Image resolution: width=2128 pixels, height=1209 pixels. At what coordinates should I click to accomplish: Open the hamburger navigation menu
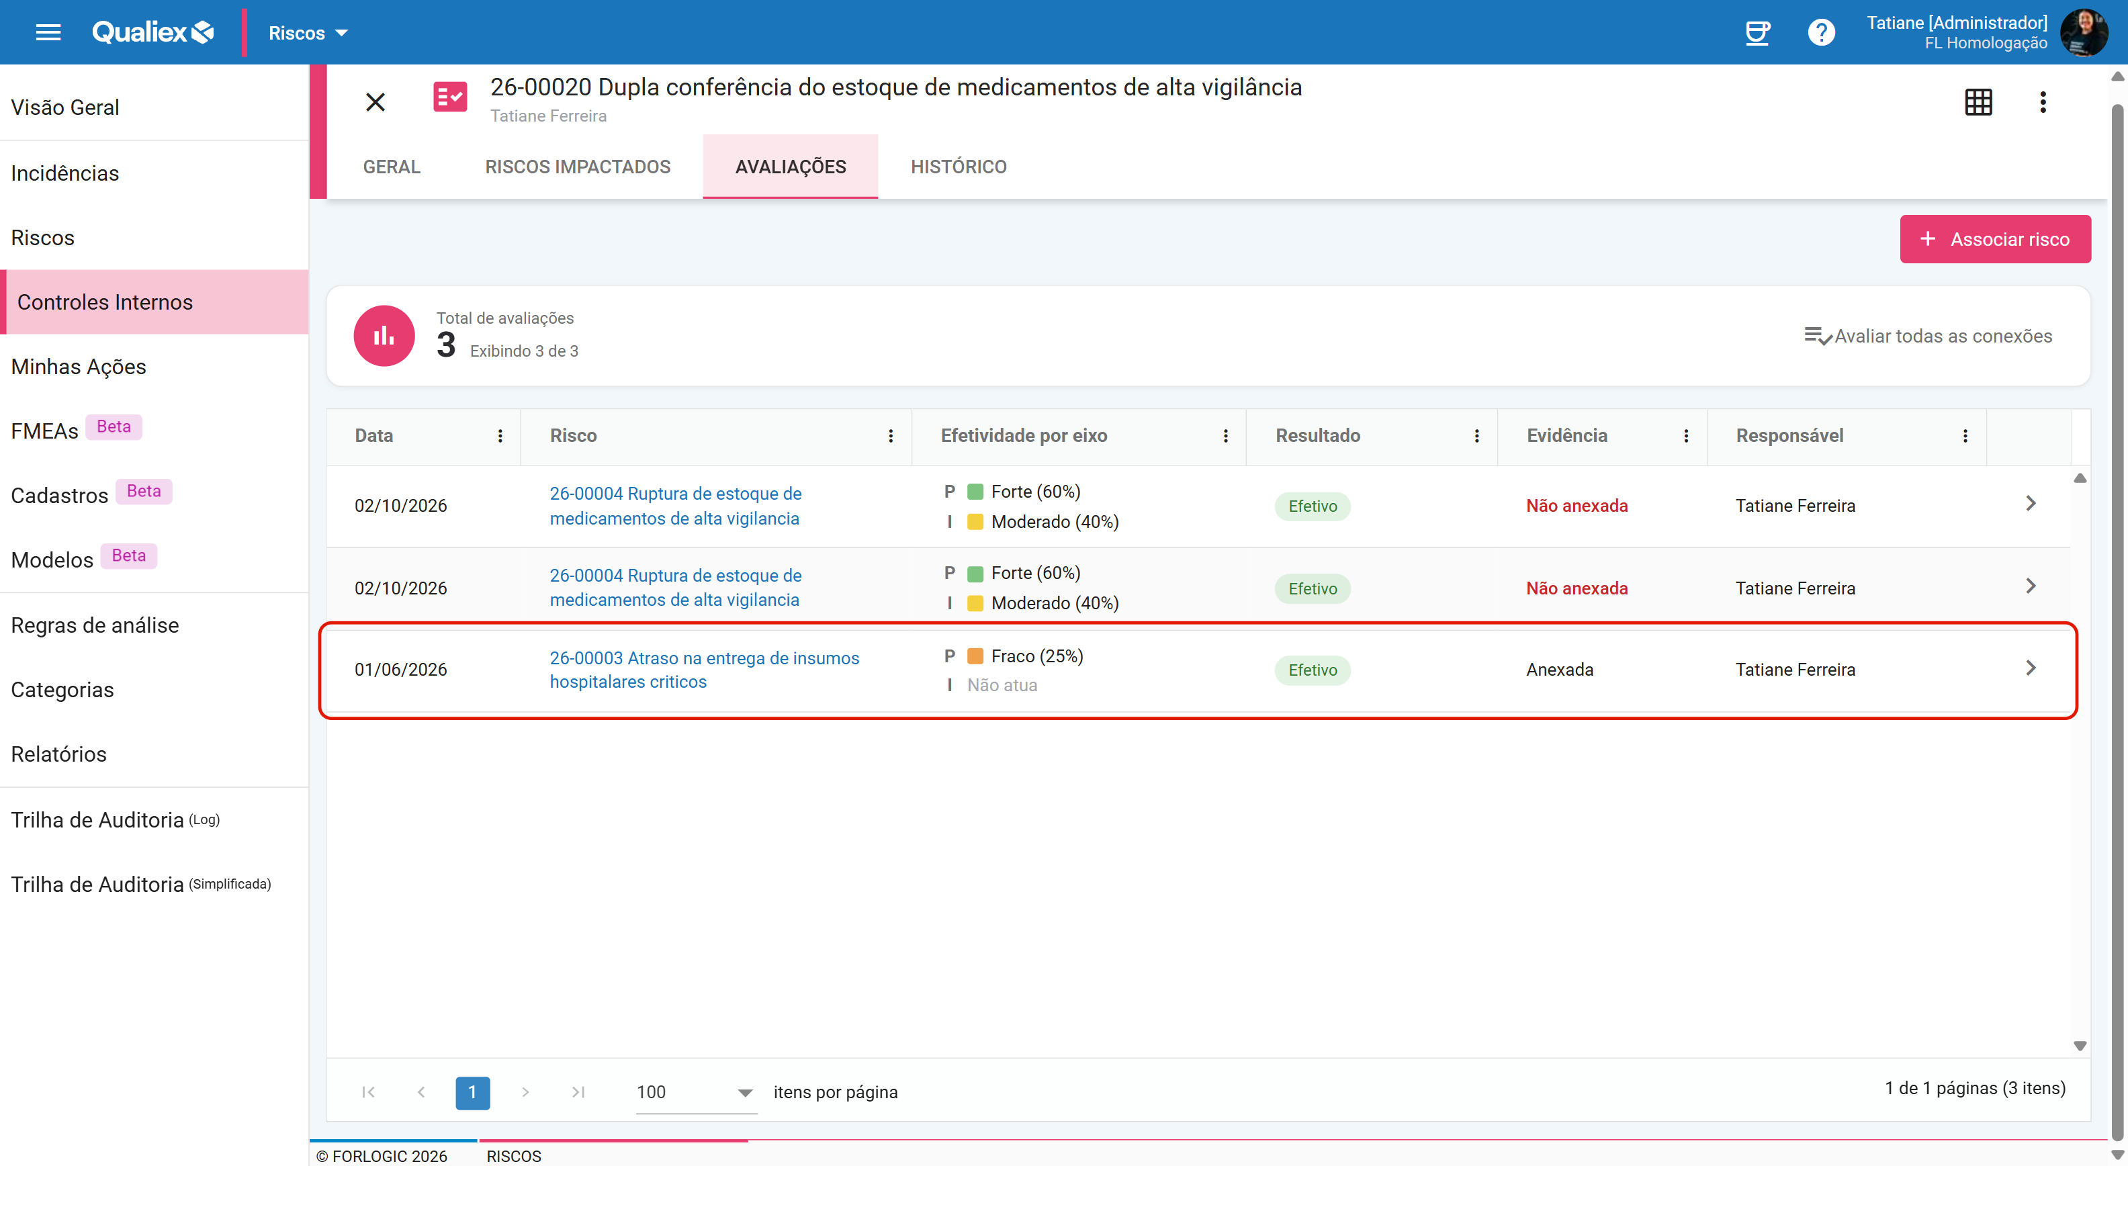48,32
